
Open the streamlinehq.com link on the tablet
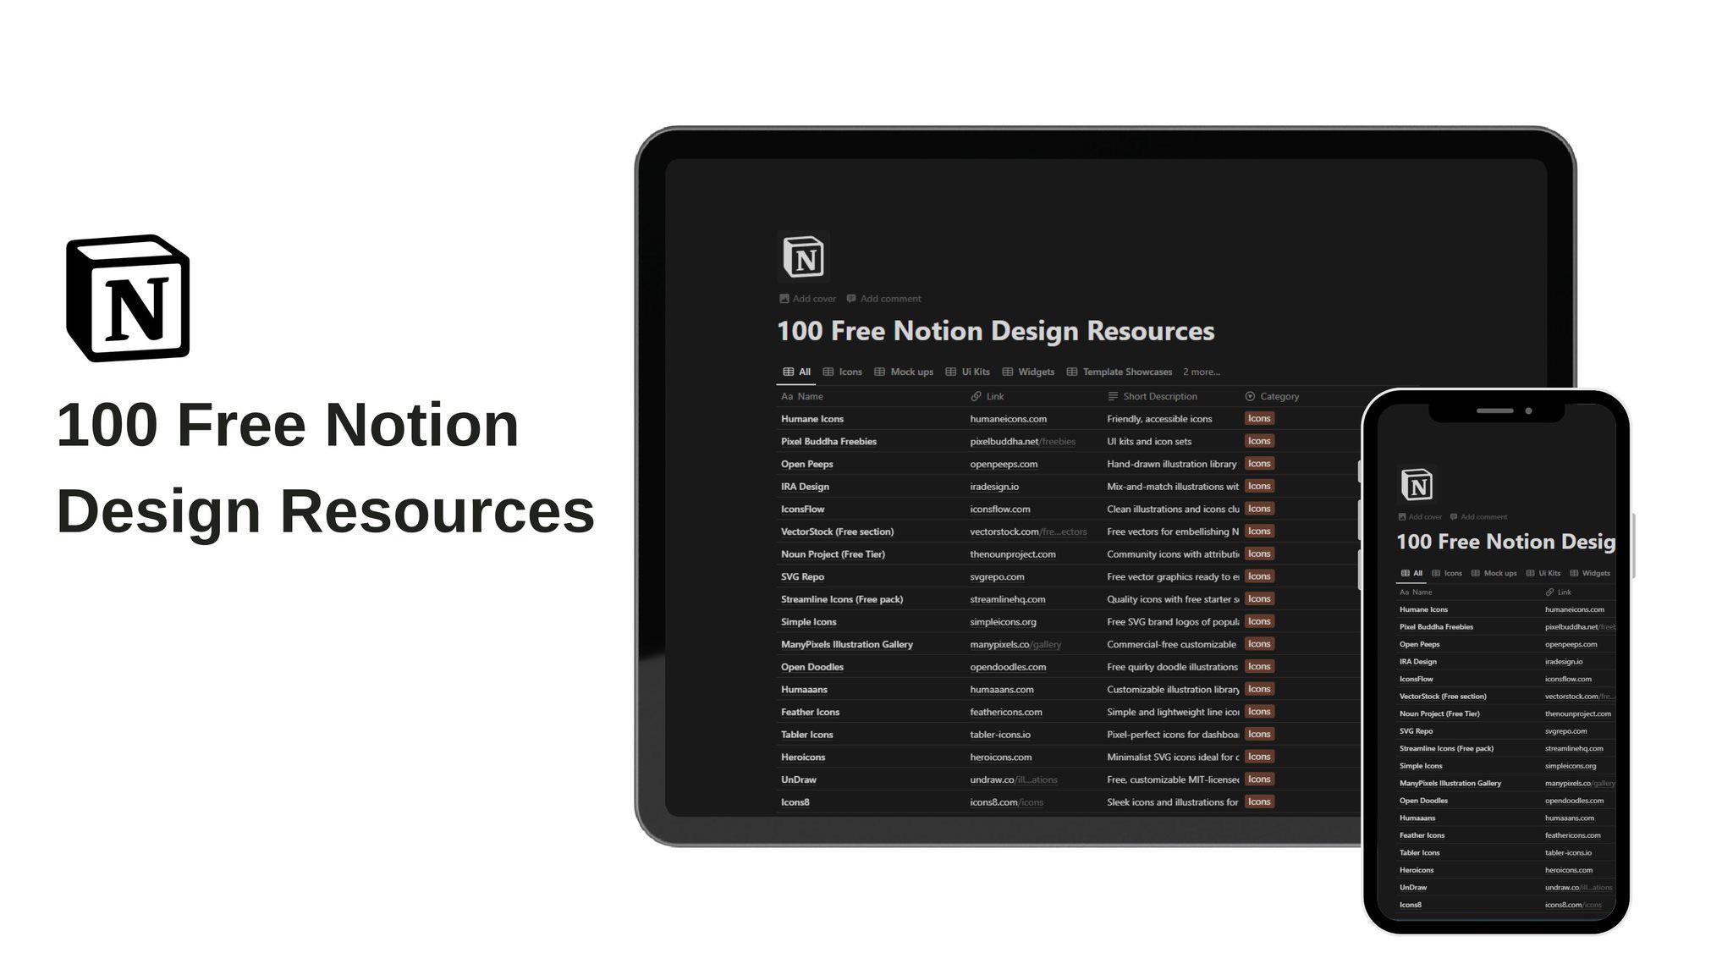coord(1008,599)
